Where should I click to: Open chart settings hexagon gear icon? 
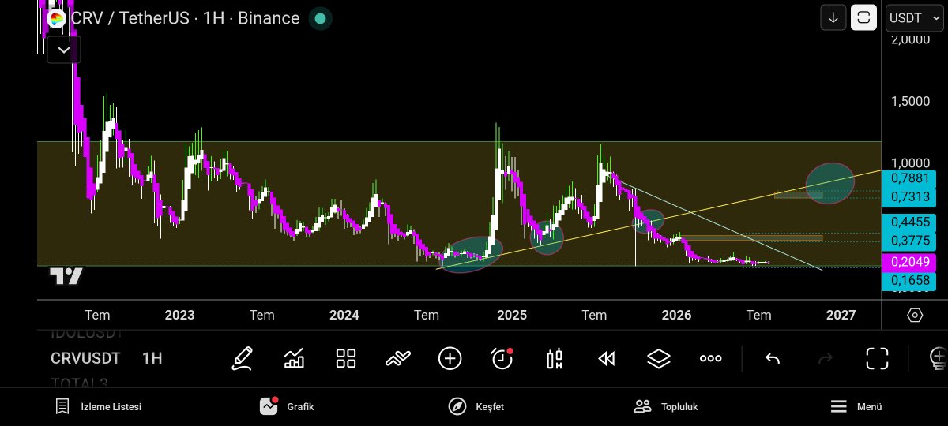tap(915, 315)
